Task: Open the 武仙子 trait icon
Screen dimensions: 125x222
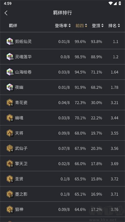Action: [x=10, y=149]
